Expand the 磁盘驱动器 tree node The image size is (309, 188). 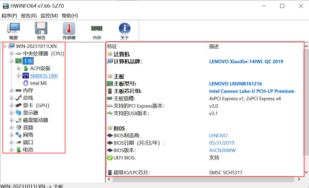coord(11,120)
